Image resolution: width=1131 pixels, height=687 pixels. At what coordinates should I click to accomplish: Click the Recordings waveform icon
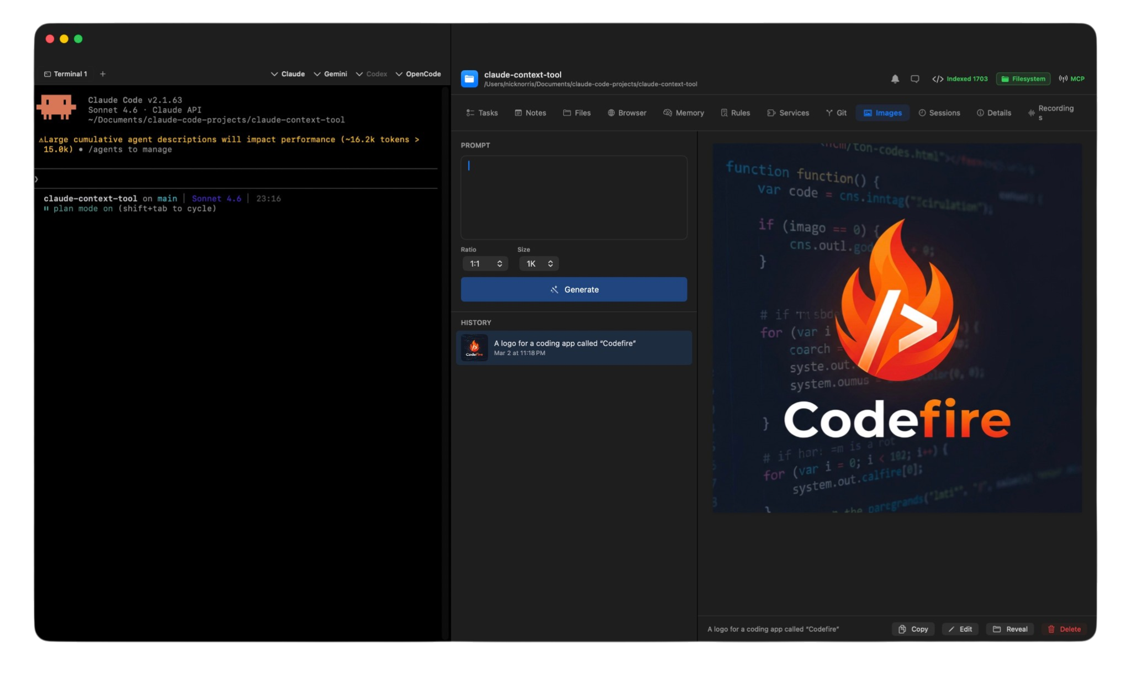tap(1031, 113)
